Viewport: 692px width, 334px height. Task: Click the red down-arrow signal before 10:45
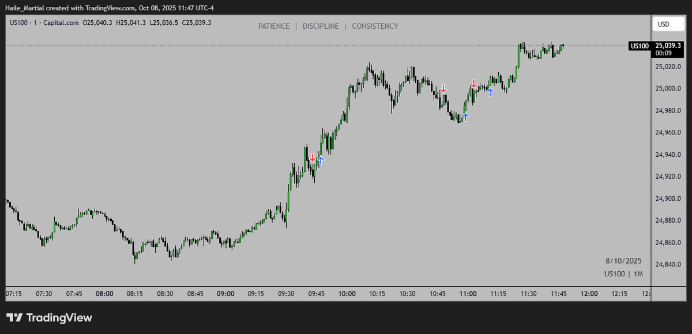click(444, 89)
